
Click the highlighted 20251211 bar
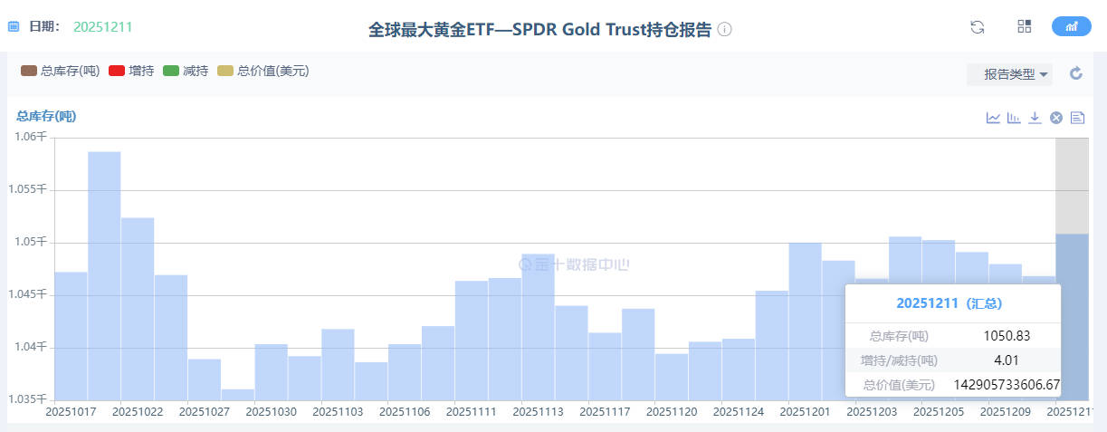pos(1073,317)
